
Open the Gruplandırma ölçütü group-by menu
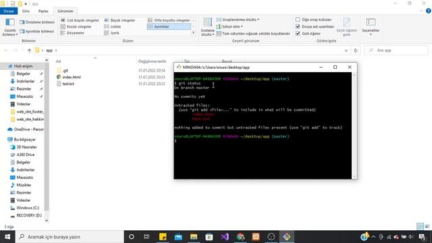tap(238, 20)
